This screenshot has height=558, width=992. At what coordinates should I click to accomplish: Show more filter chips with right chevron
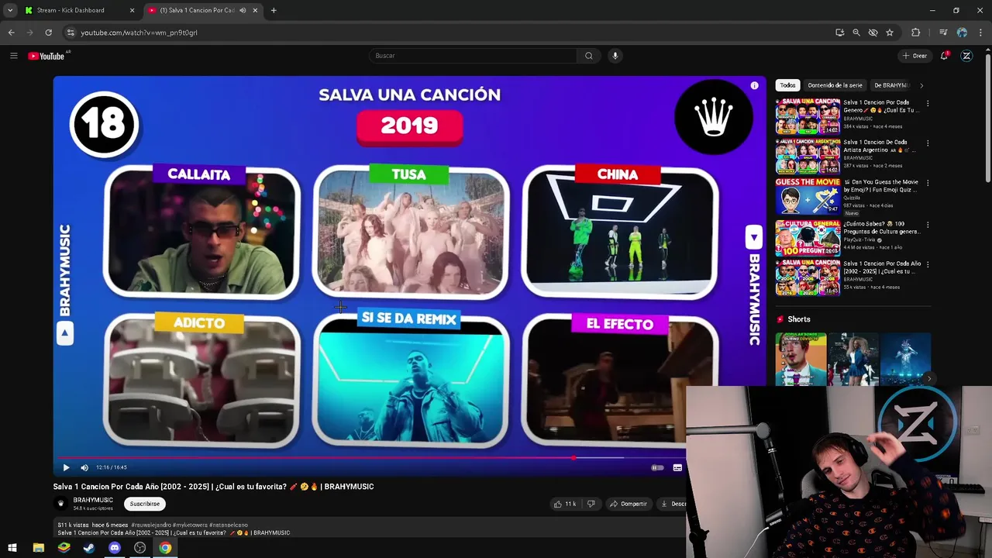point(921,85)
